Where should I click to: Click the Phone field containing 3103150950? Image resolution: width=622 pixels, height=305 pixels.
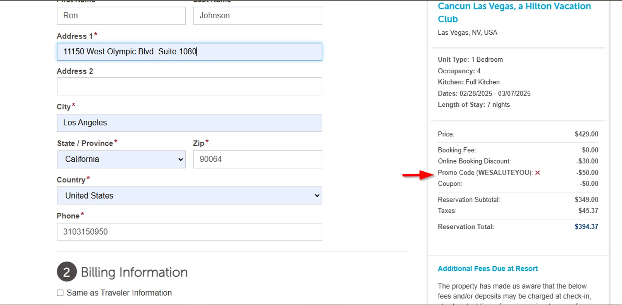(190, 232)
